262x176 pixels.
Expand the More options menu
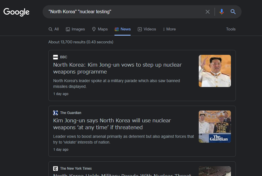[x=169, y=29]
